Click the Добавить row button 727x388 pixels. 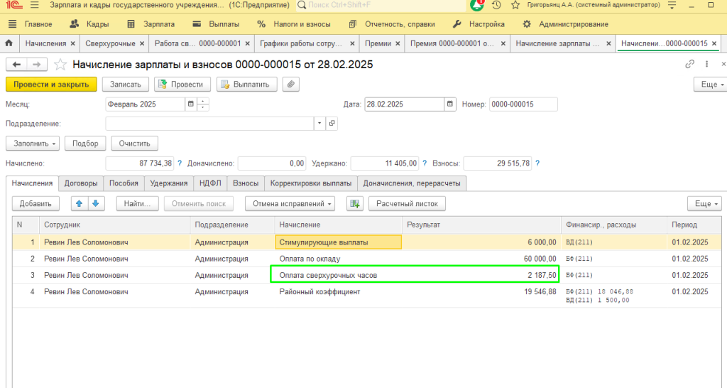[x=35, y=203]
